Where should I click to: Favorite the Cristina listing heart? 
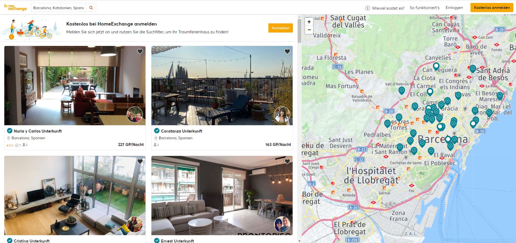(x=140, y=161)
